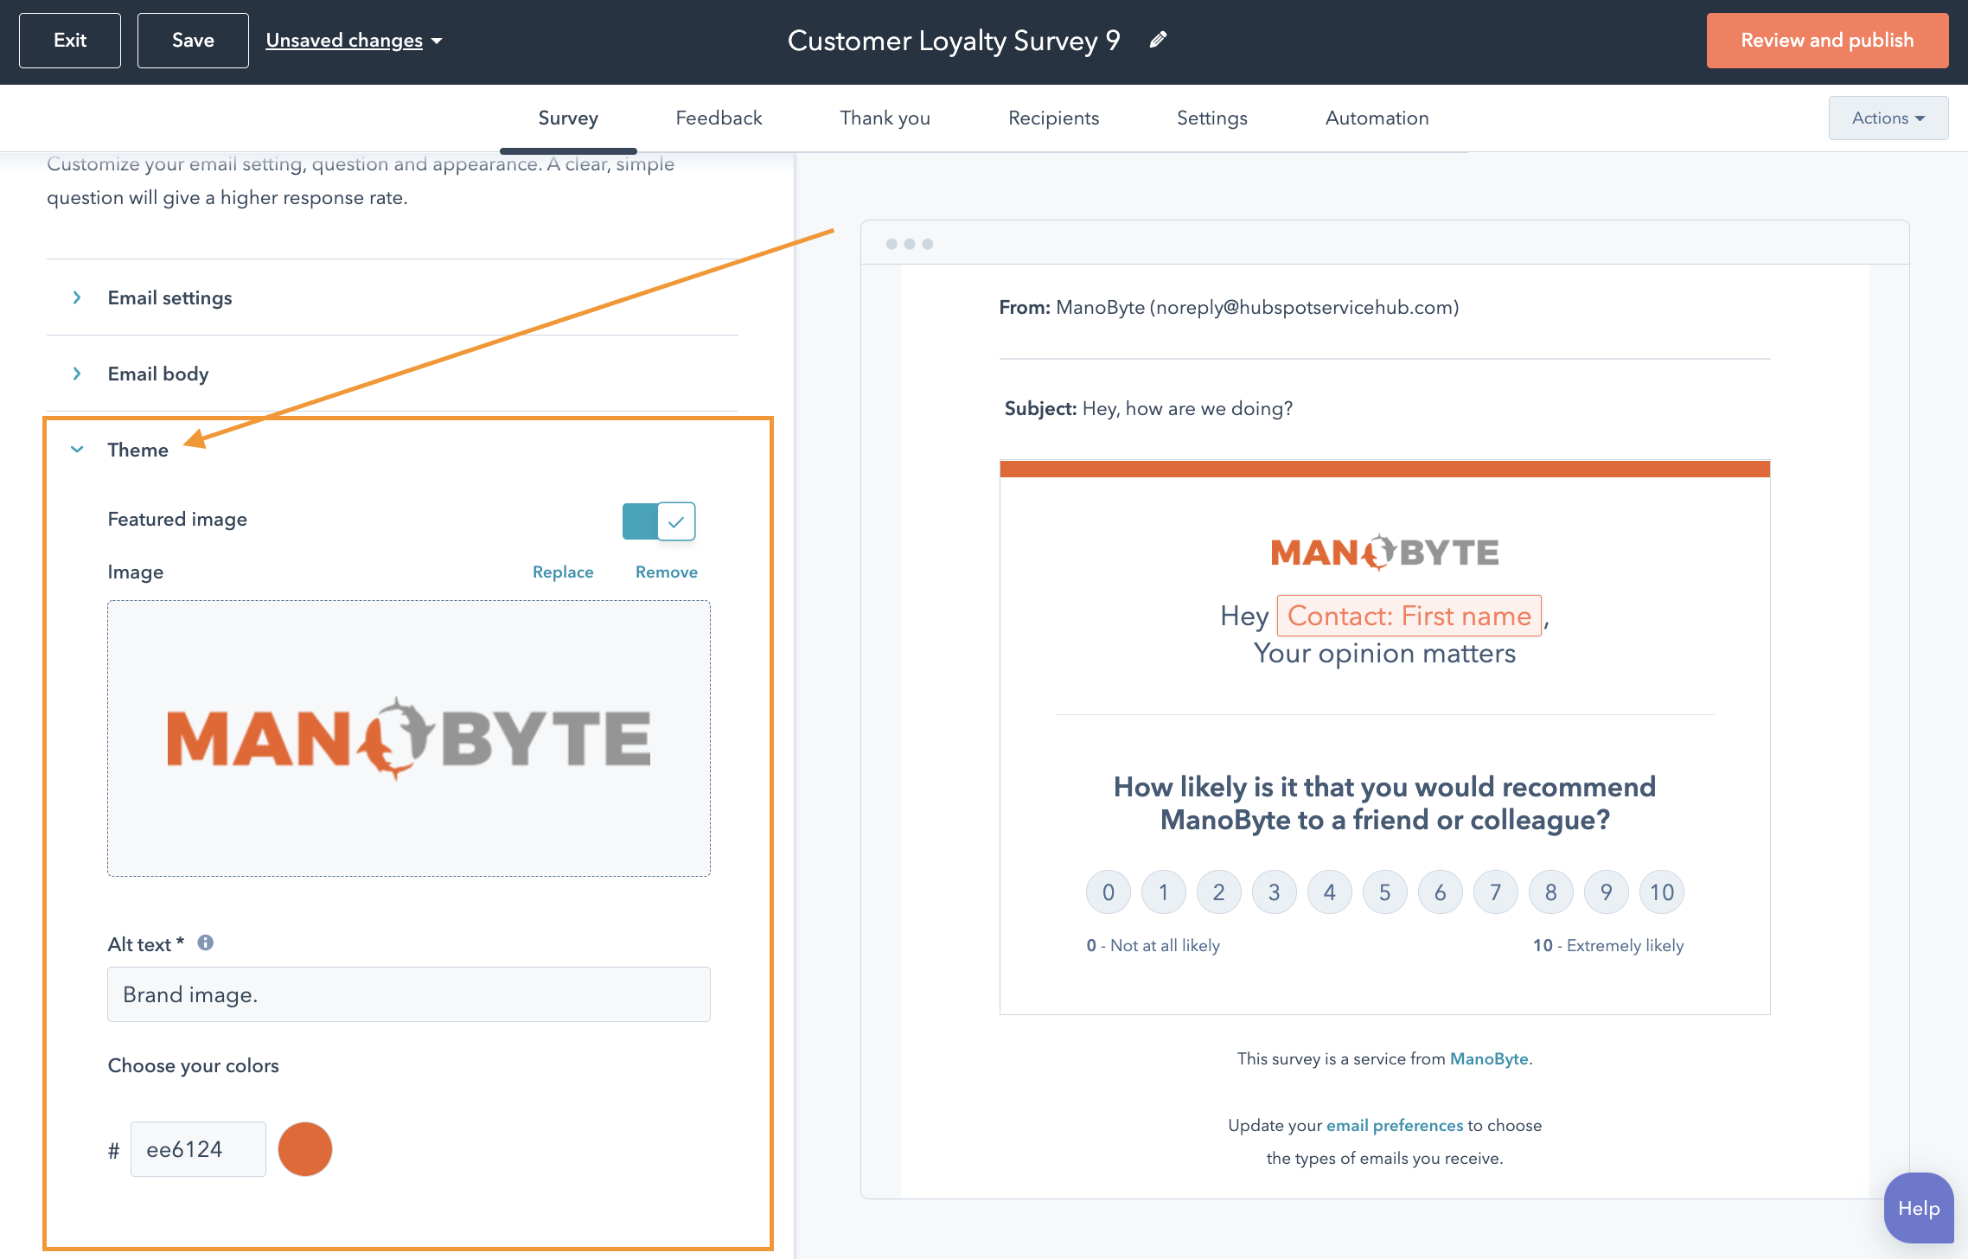Click the Alt text info icon
Screen dimensions: 1968x1259
(x=205, y=943)
